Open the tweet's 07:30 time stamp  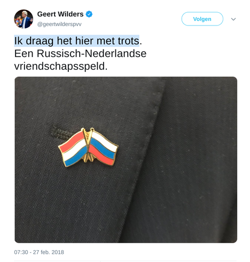21,252
